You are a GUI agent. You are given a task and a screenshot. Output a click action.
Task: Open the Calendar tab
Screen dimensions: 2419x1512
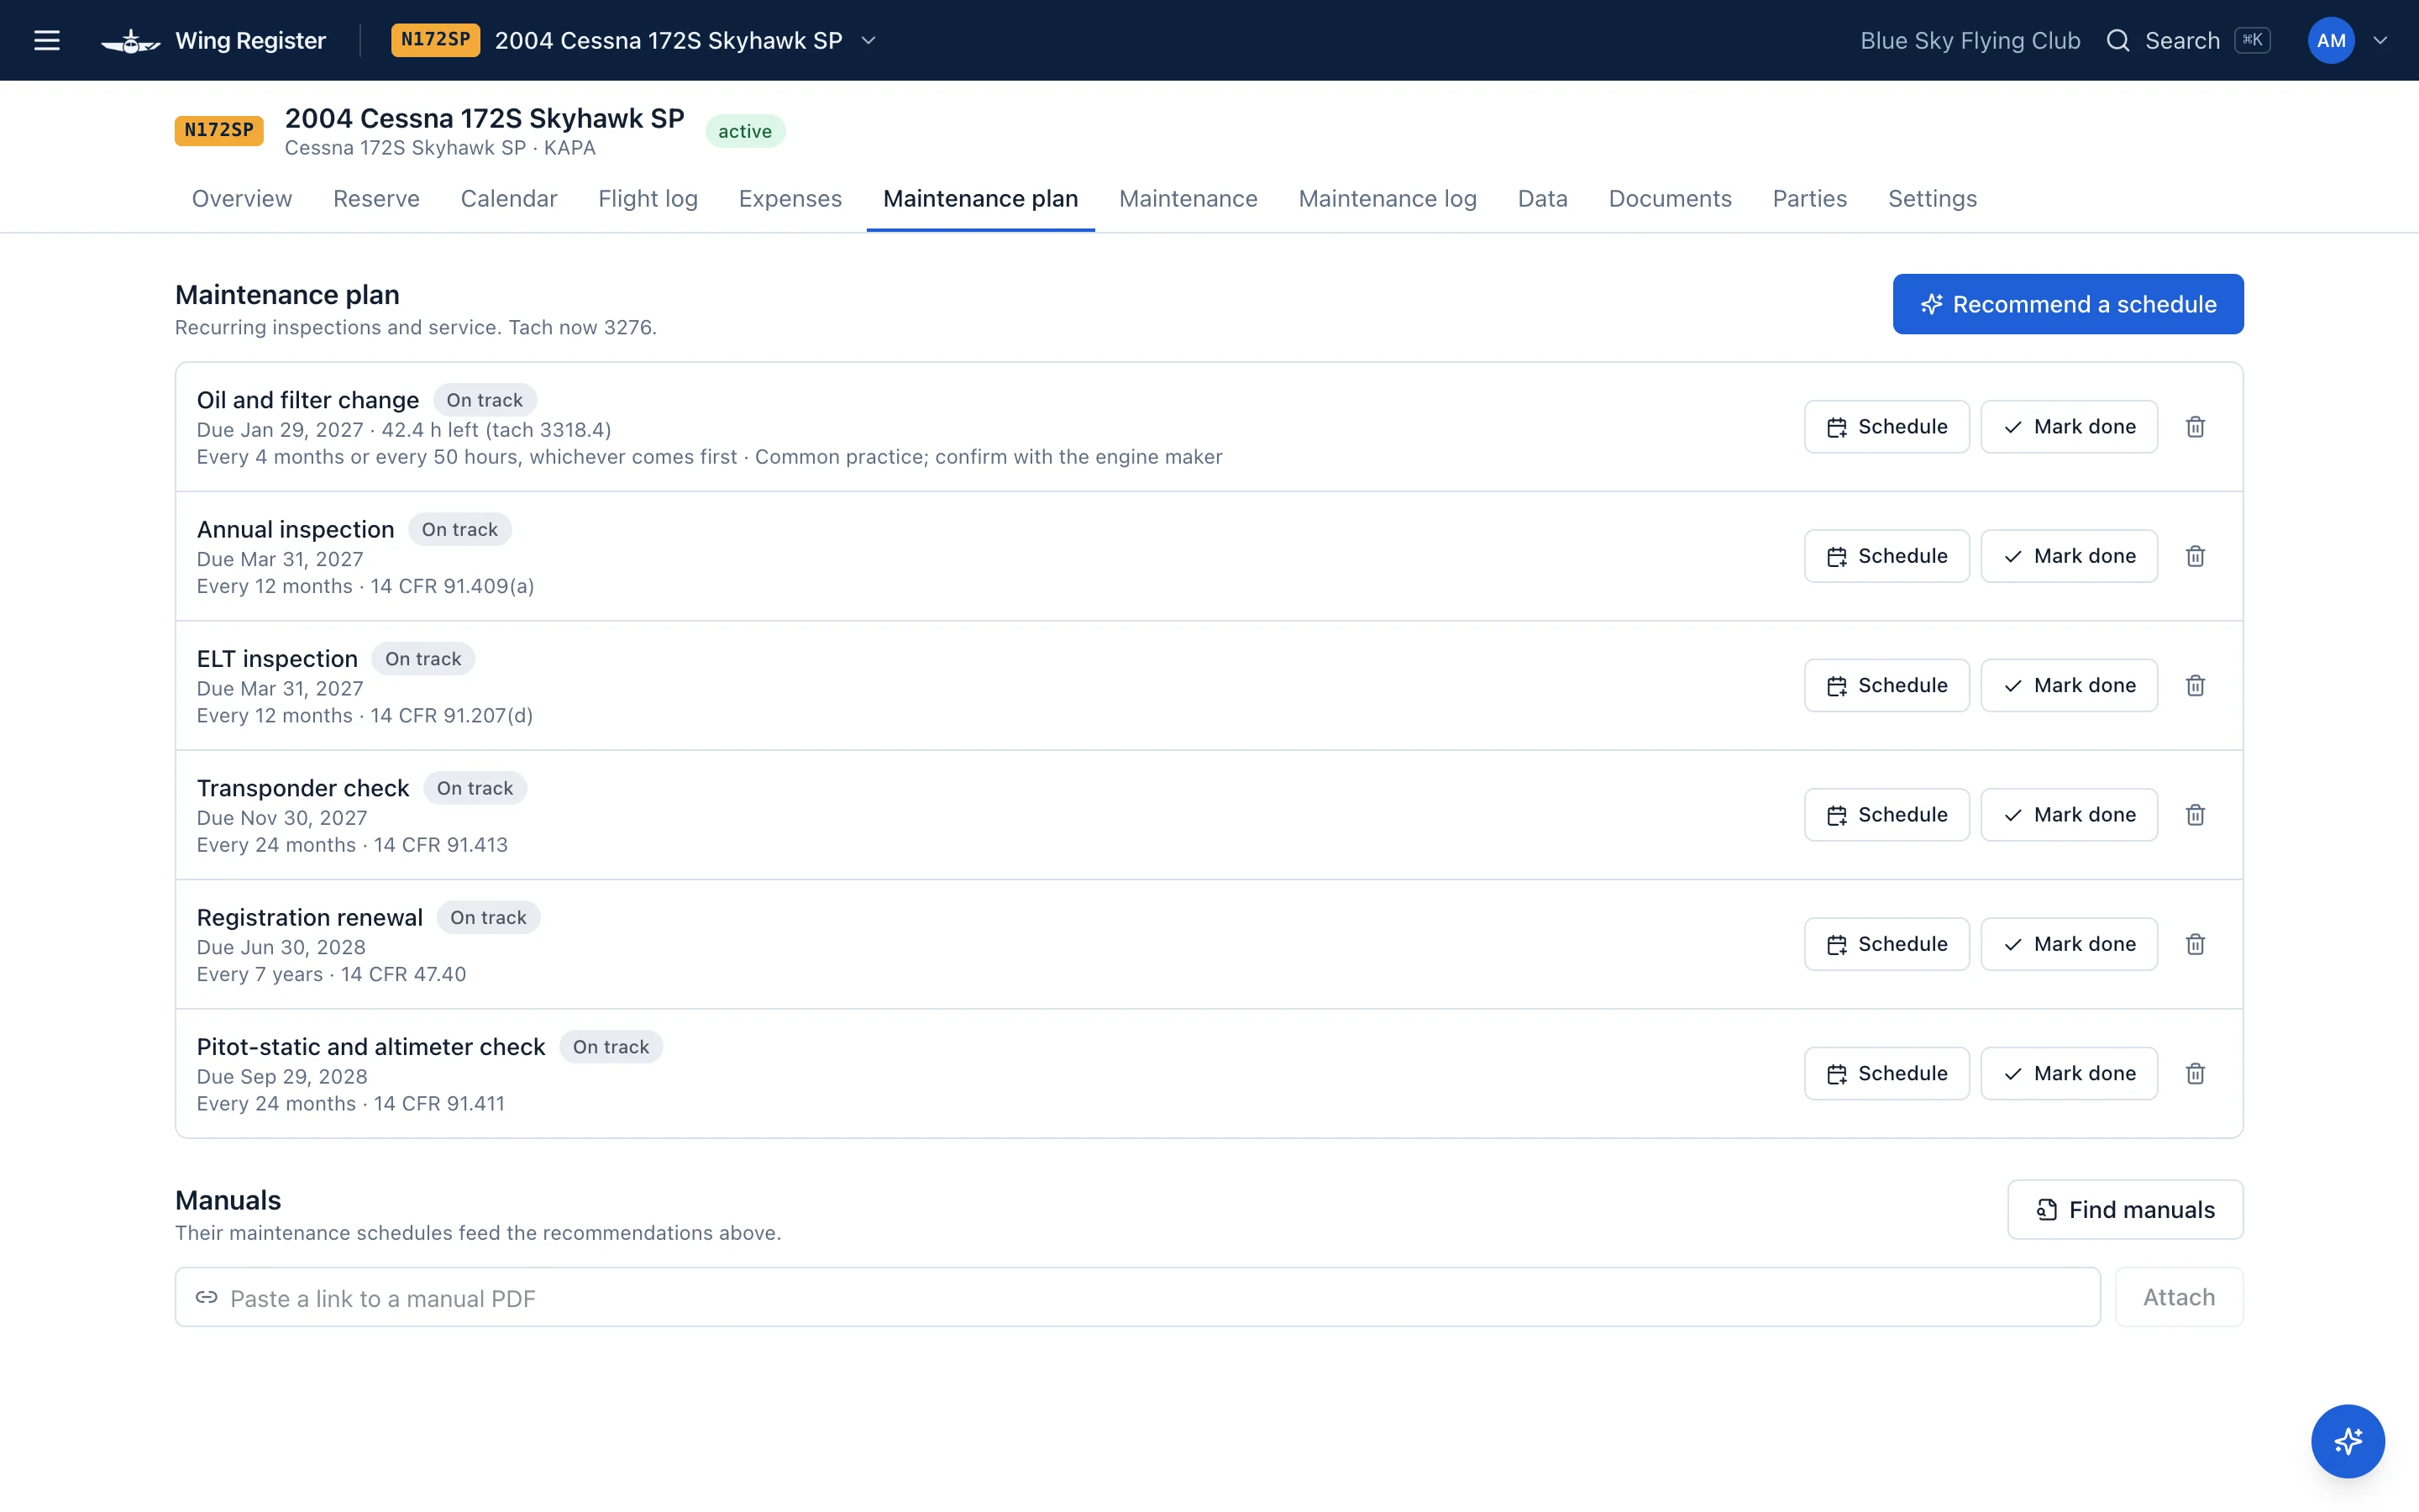(509, 198)
